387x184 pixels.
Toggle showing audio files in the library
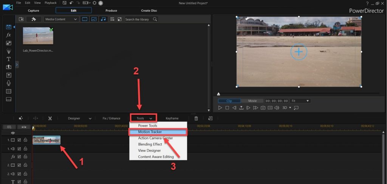click(104, 19)
